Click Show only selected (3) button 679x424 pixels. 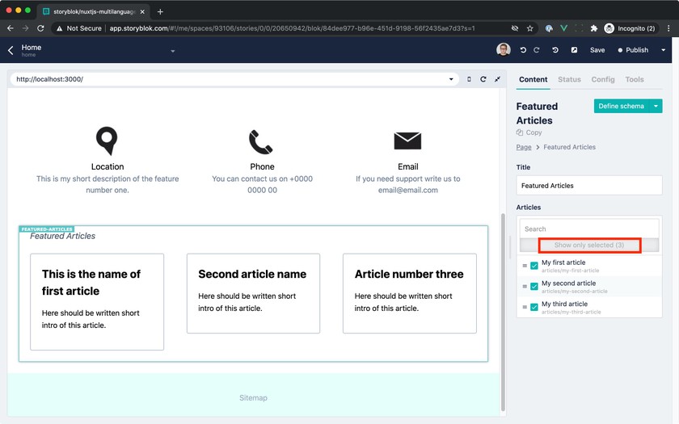tap(589, 246)
